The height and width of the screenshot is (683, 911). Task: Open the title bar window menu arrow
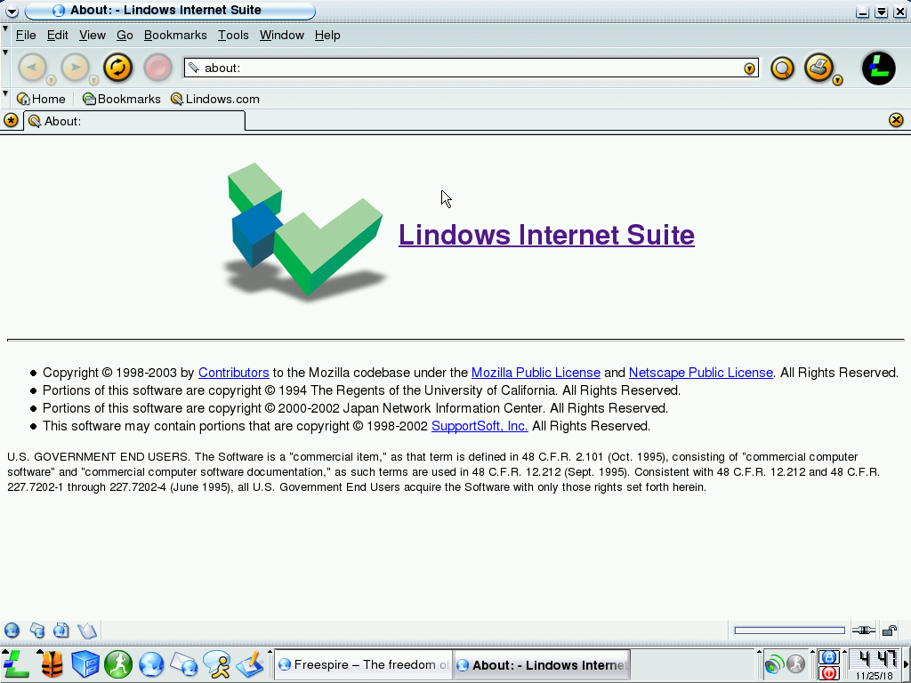coord(12,11)
